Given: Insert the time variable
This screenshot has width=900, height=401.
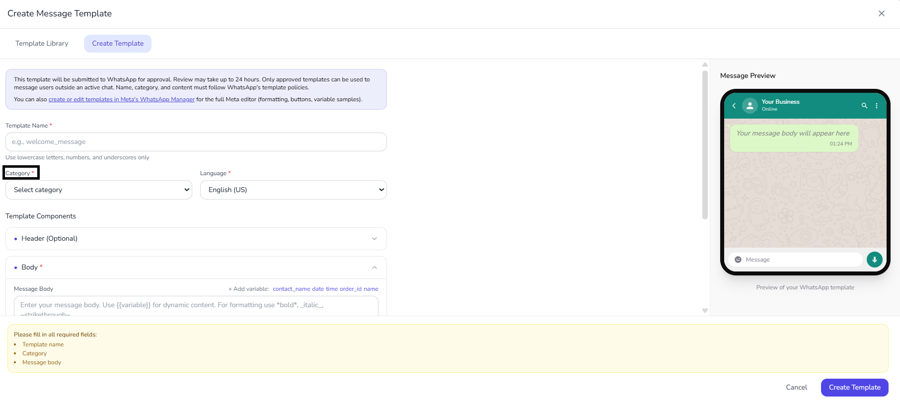Looking at the screenshot, I should point(332,289).
